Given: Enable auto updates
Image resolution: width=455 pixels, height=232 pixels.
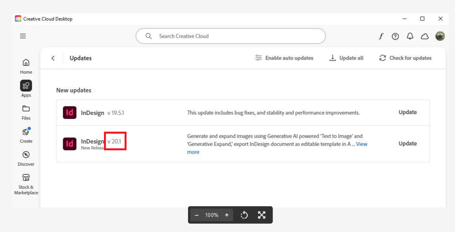Looking at the screenshot, I should (284, 58).
